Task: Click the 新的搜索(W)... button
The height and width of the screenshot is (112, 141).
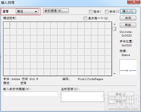Action: [56, 11]
